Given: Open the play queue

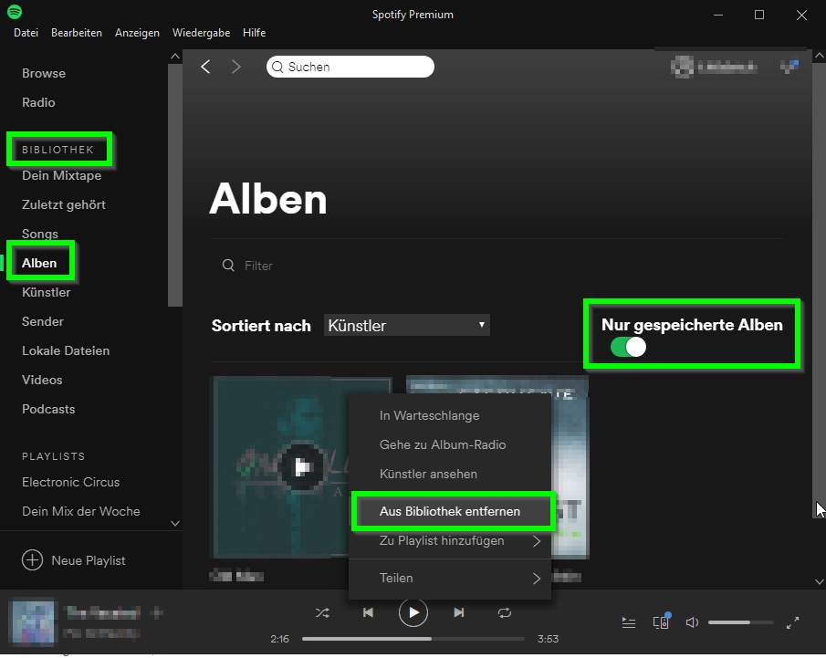Looking at the screenshot, I should [629, 622].
